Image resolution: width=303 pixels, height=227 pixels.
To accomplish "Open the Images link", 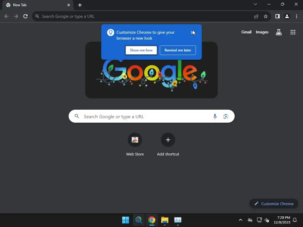I will tap(262, 32).
